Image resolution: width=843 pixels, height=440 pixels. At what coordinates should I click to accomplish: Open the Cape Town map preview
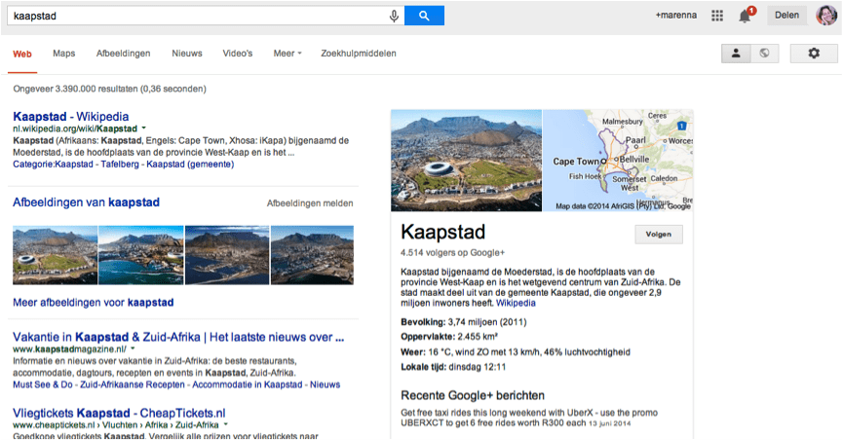618,160
